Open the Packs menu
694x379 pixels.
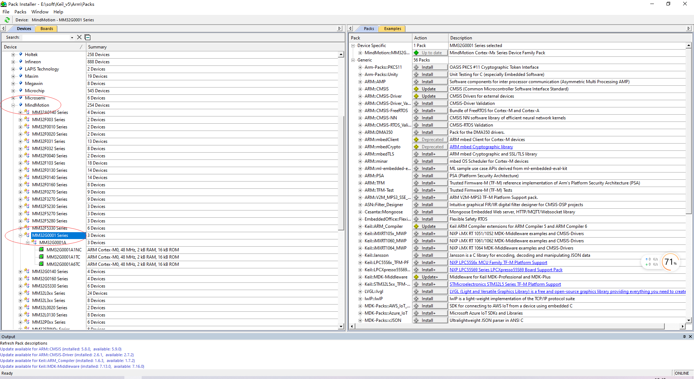coord(20,12)
